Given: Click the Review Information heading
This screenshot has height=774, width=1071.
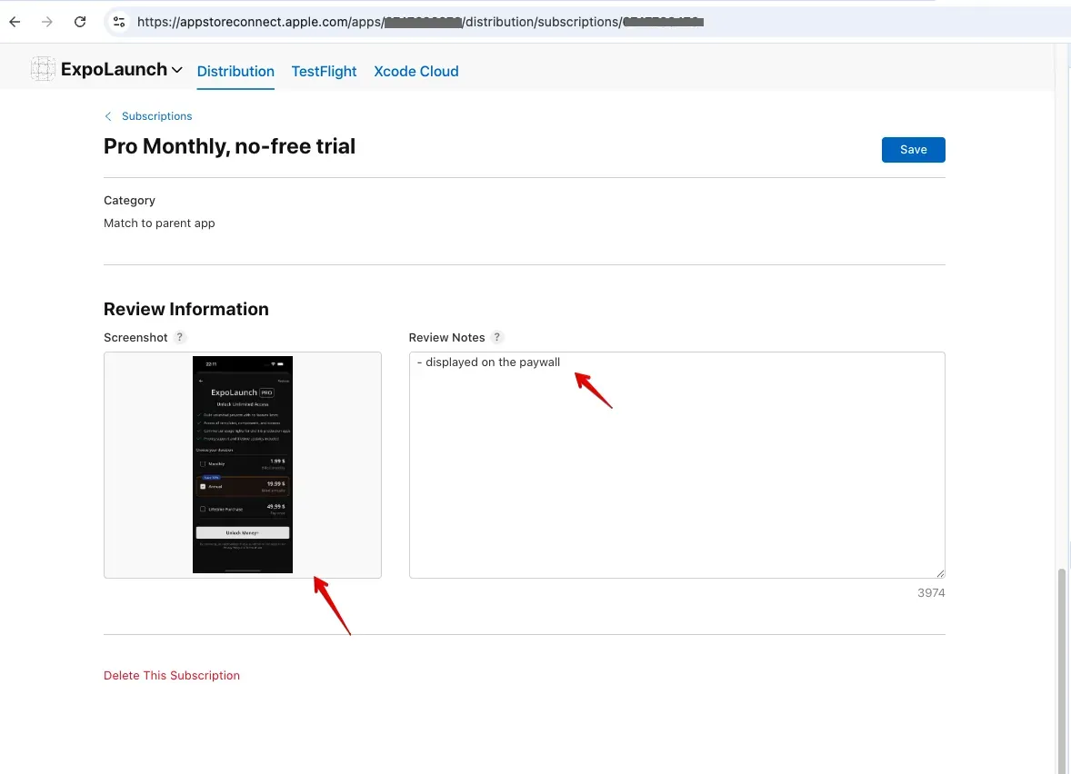Looking at the screenshot, I should [185, 309].
